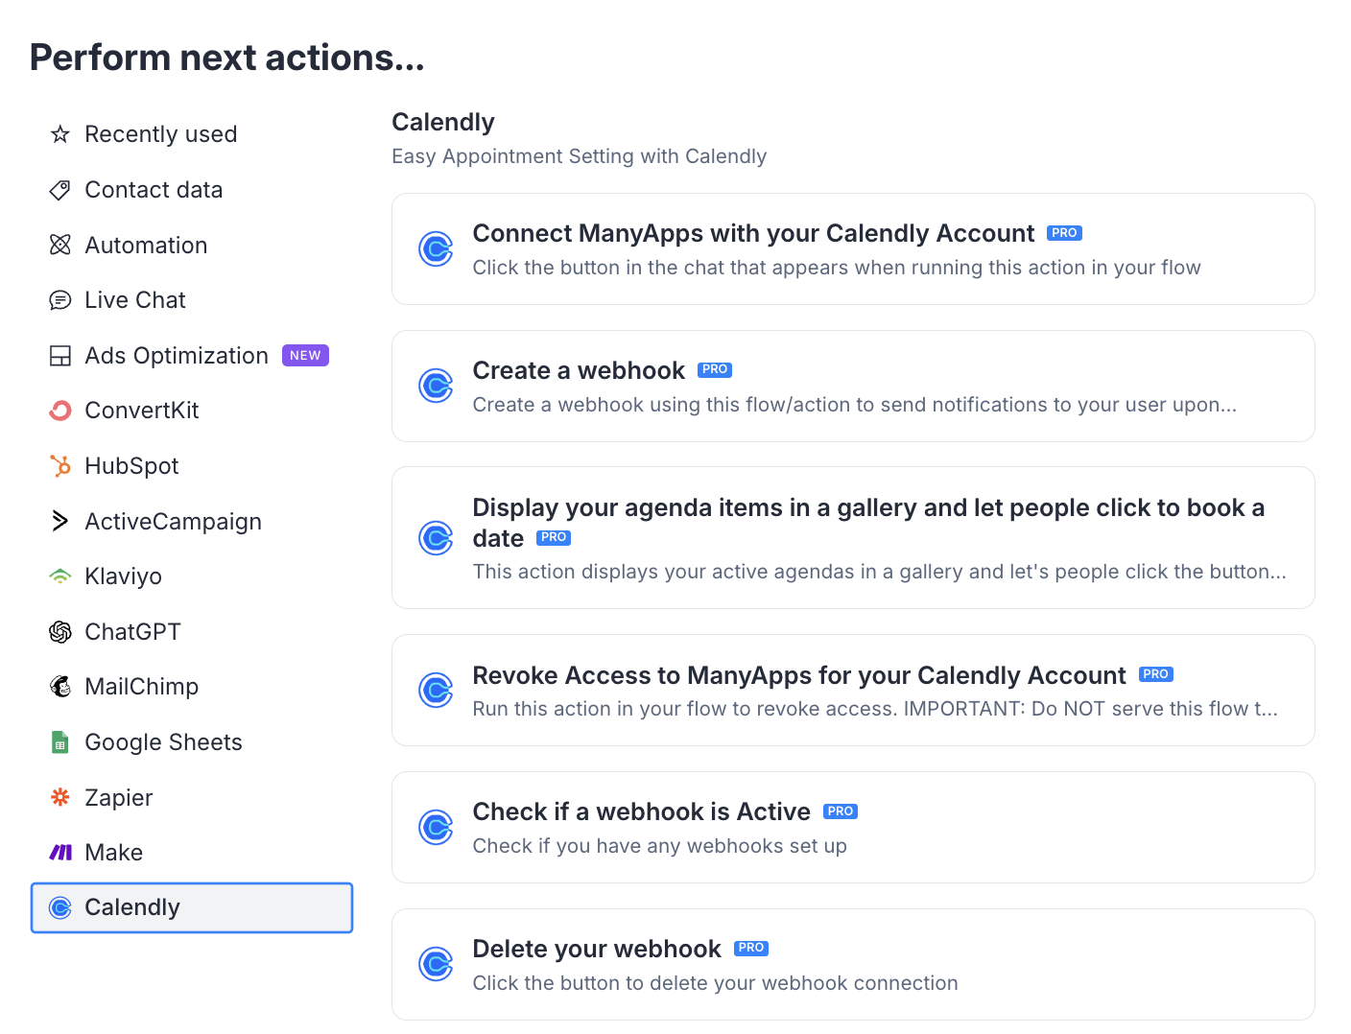The height and width of the screenshot is (1034, 1351).
Task: Click the Google Sheets icon
Action: 59,742
